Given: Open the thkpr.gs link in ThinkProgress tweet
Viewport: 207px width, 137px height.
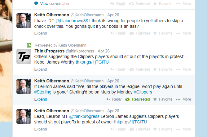Looking at the screenshot, I should click(x=92, y=62).
